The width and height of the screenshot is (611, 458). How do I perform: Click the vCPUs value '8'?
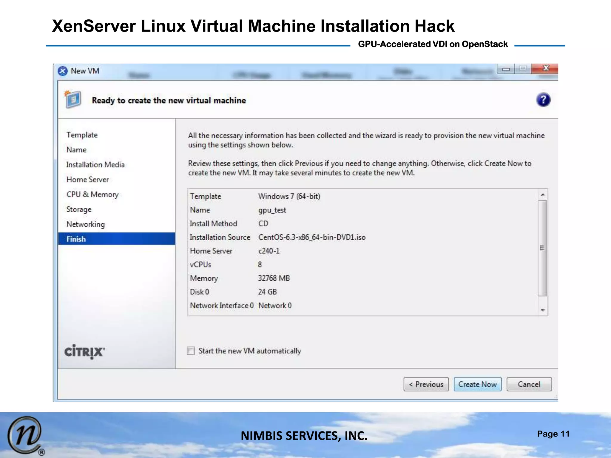coord(260,265)
